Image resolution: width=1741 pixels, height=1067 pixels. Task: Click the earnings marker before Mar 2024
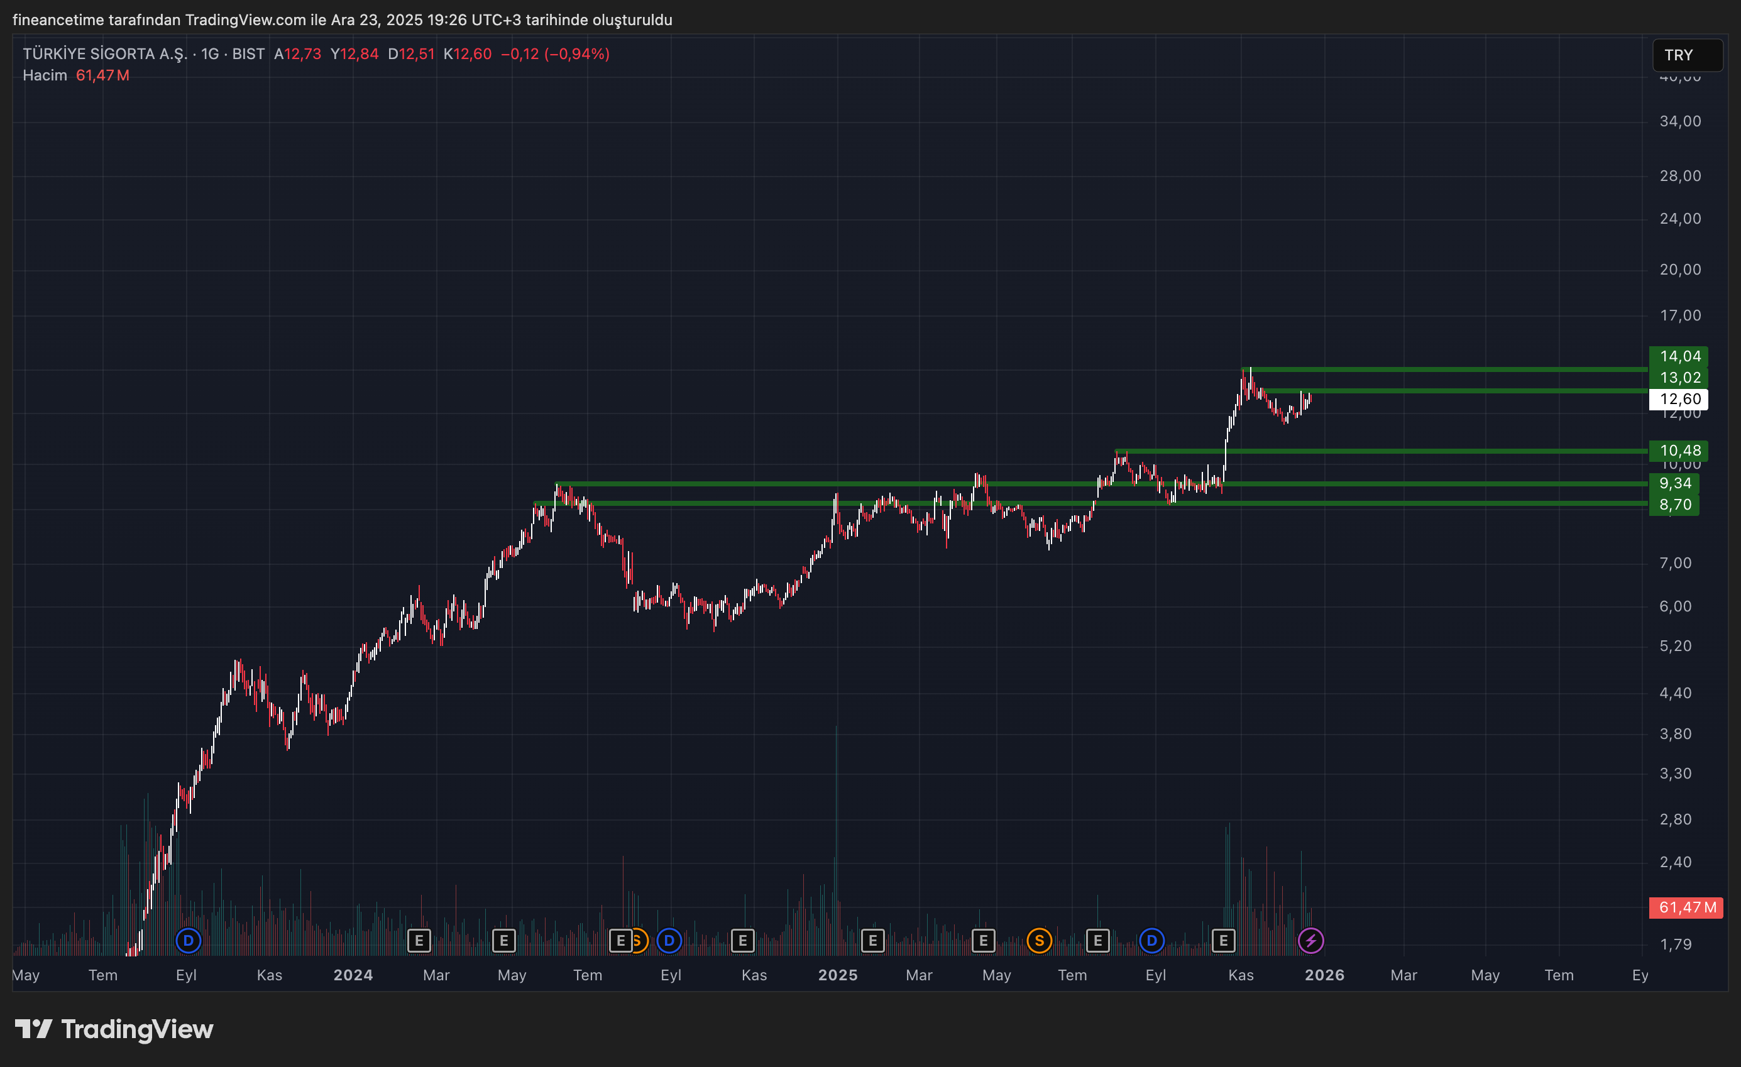pyautogui.click(x=419, y=941)
